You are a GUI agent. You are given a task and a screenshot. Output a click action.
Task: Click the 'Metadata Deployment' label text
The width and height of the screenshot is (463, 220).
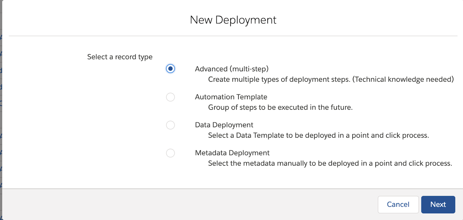tap(232, 153)
